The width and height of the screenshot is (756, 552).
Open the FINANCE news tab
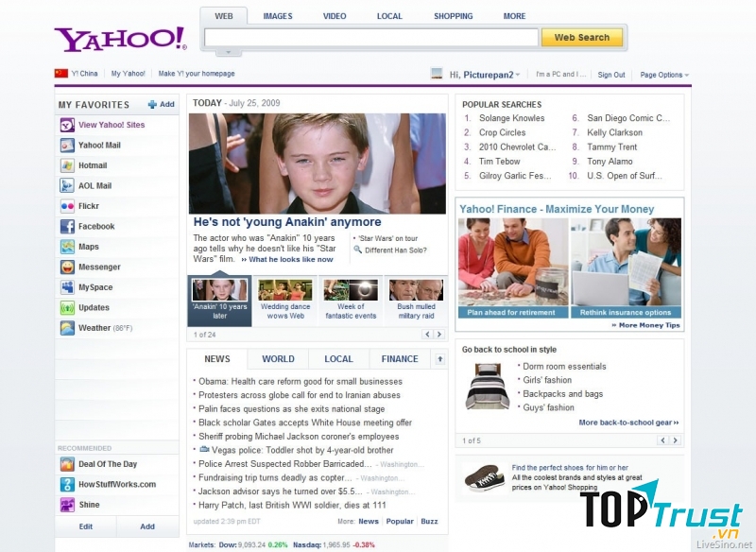400,359
